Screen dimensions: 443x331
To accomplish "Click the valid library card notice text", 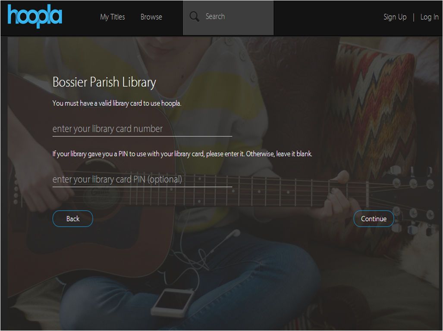I will (117, 103).
